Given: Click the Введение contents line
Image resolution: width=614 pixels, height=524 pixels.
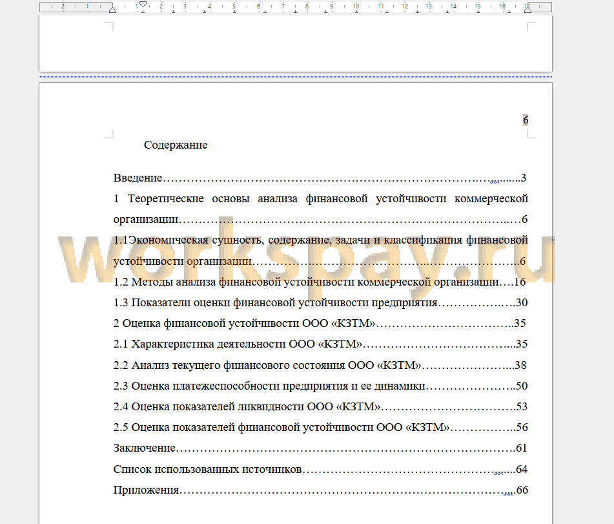Looking at the screenshot, I should point(320,178).
